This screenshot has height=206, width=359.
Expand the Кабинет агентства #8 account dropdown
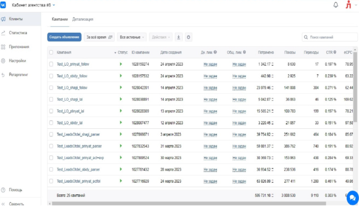click(33, 5)
